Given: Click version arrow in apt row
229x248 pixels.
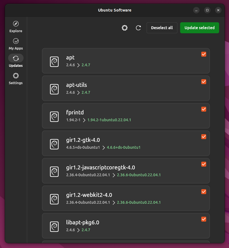Looking at the screenshot, I should click(x=78, y=65).
